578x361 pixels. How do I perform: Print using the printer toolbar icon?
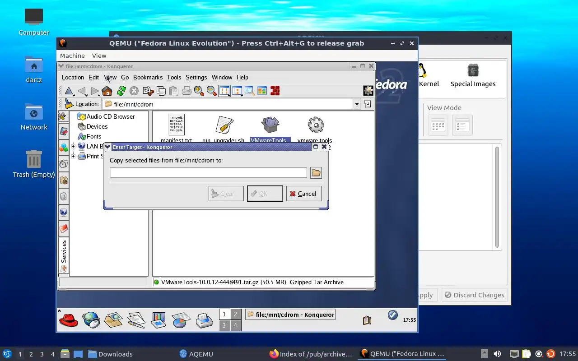(x=186, y=91)
